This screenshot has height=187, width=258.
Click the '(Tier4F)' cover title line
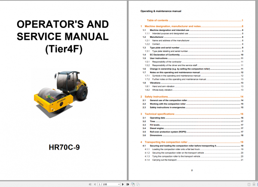64,49
